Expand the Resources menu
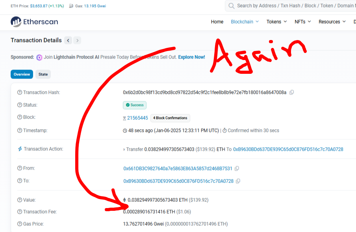Viewport: 356px width, 232px height. pos(332,22)
